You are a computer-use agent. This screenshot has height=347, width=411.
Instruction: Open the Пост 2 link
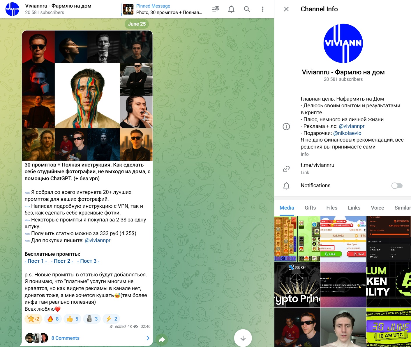62,261
